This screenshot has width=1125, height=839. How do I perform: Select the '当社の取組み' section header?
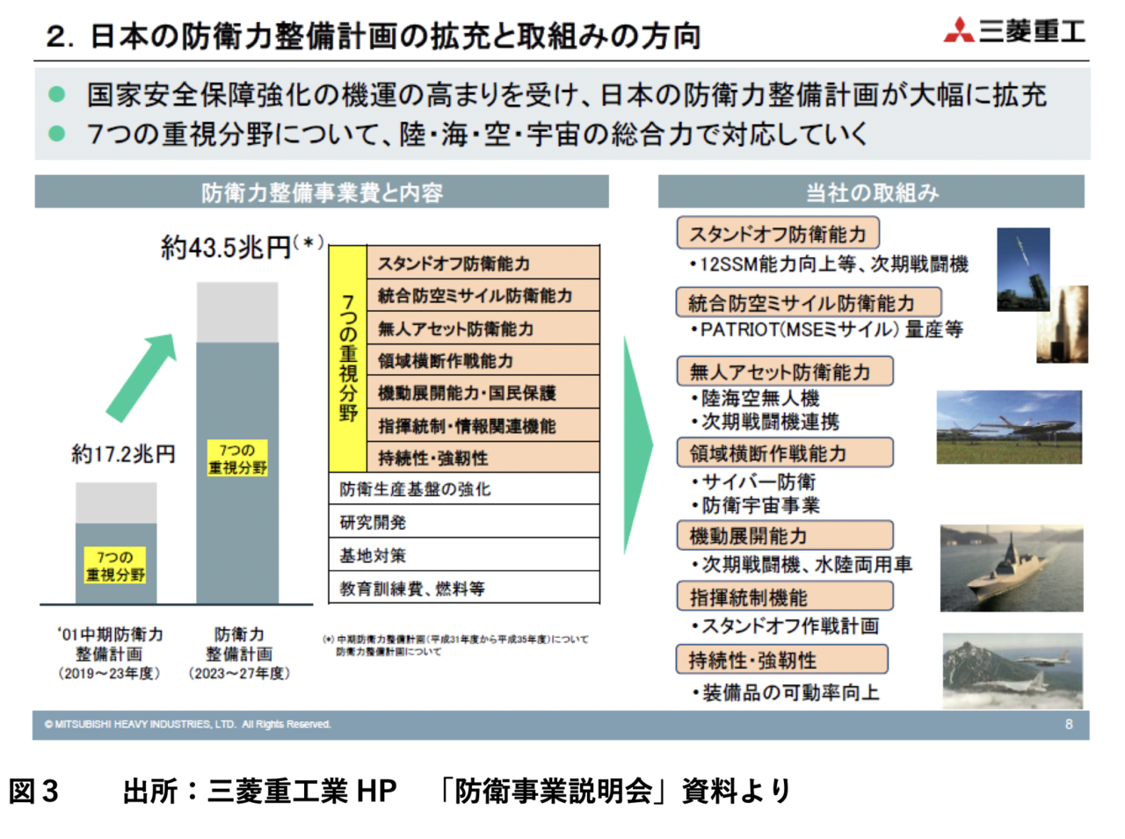coord(871,192)
